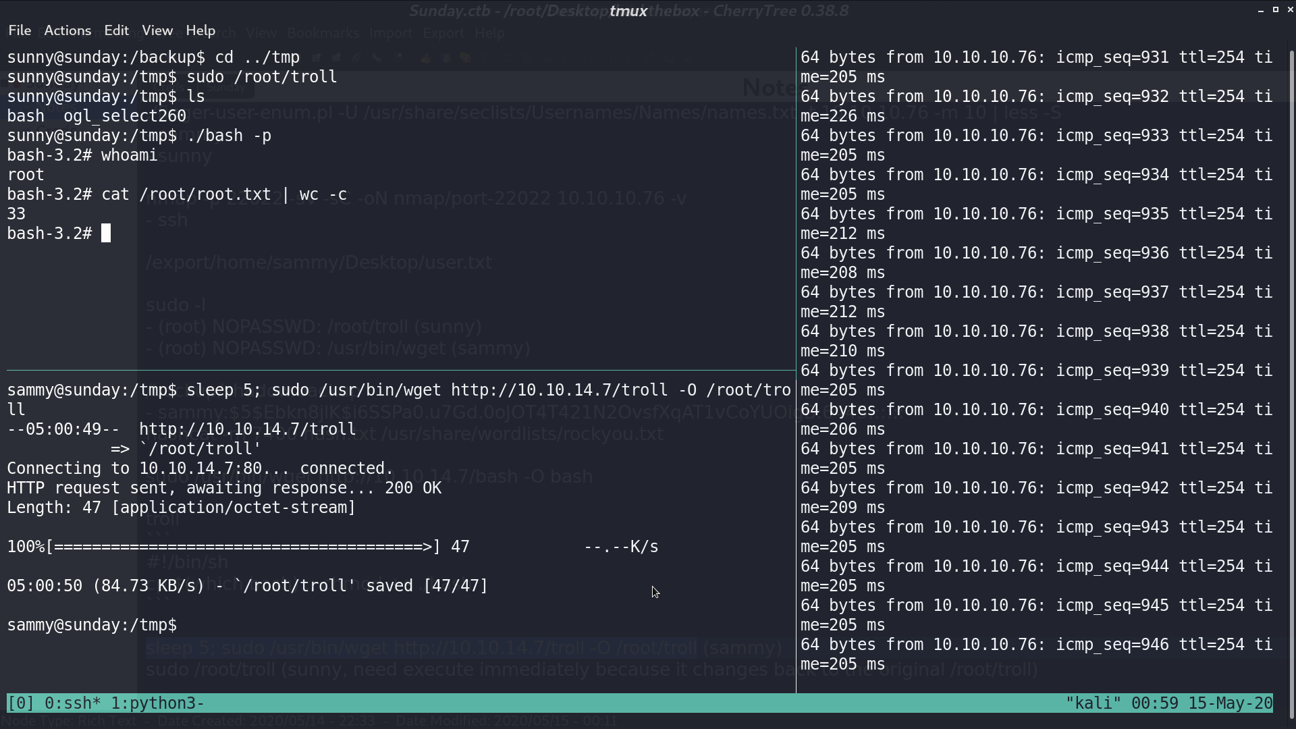
Task: Open the Help menu
Action: [x=200, y=30]
